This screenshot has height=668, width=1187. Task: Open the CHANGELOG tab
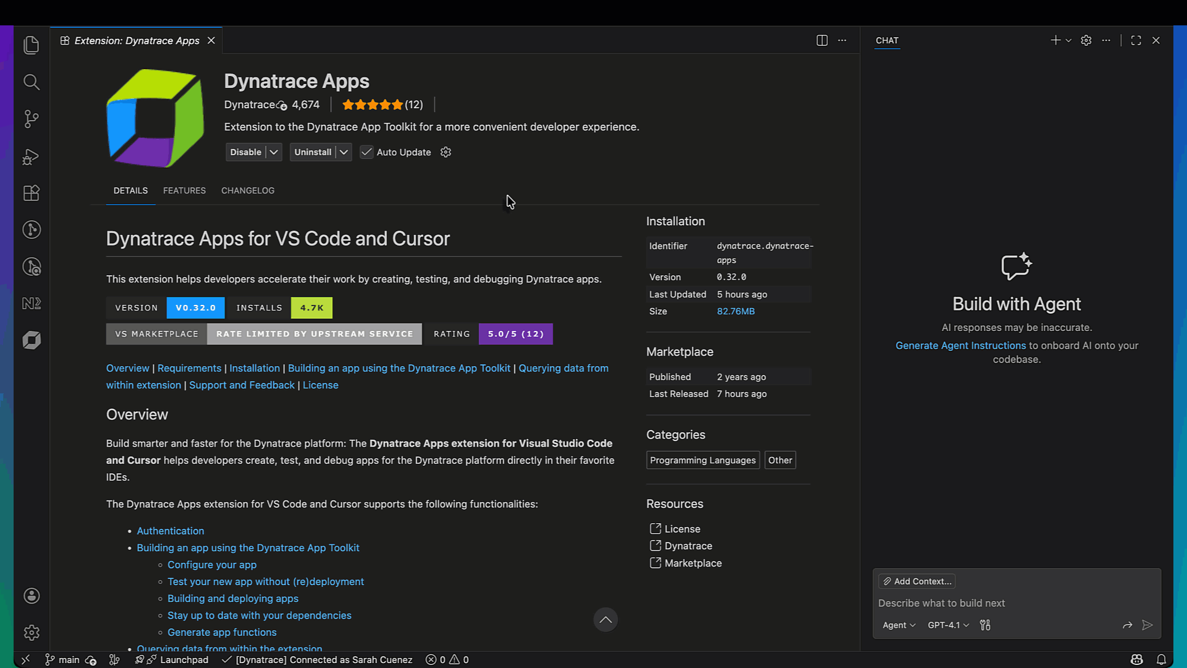coord(247,191)
